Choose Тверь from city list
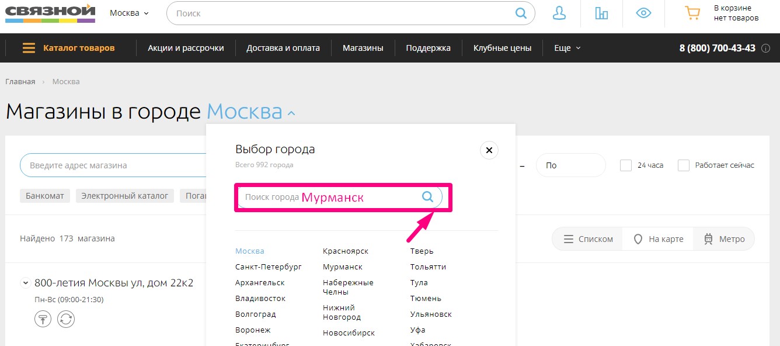This screenshot has width=780, height=346. [422, 251]
